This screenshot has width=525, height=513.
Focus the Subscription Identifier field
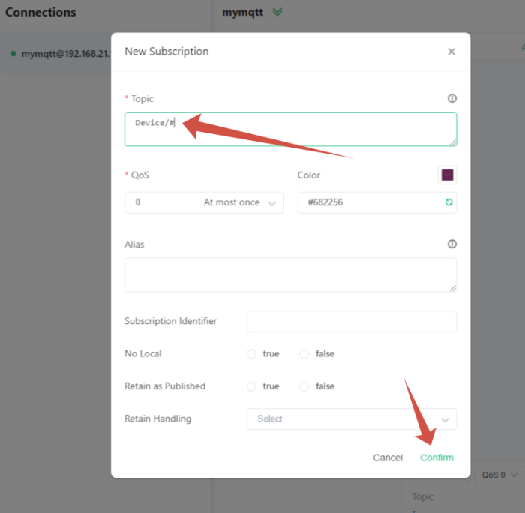351,321
